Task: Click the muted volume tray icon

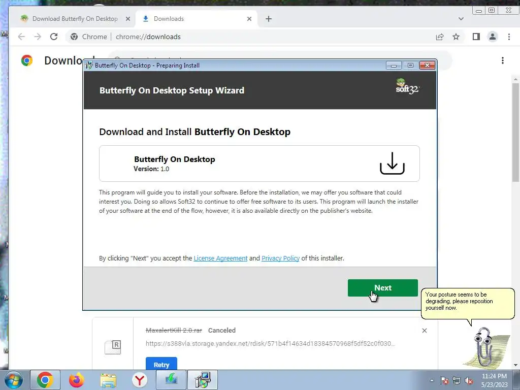Action: [x=469, y=380]
